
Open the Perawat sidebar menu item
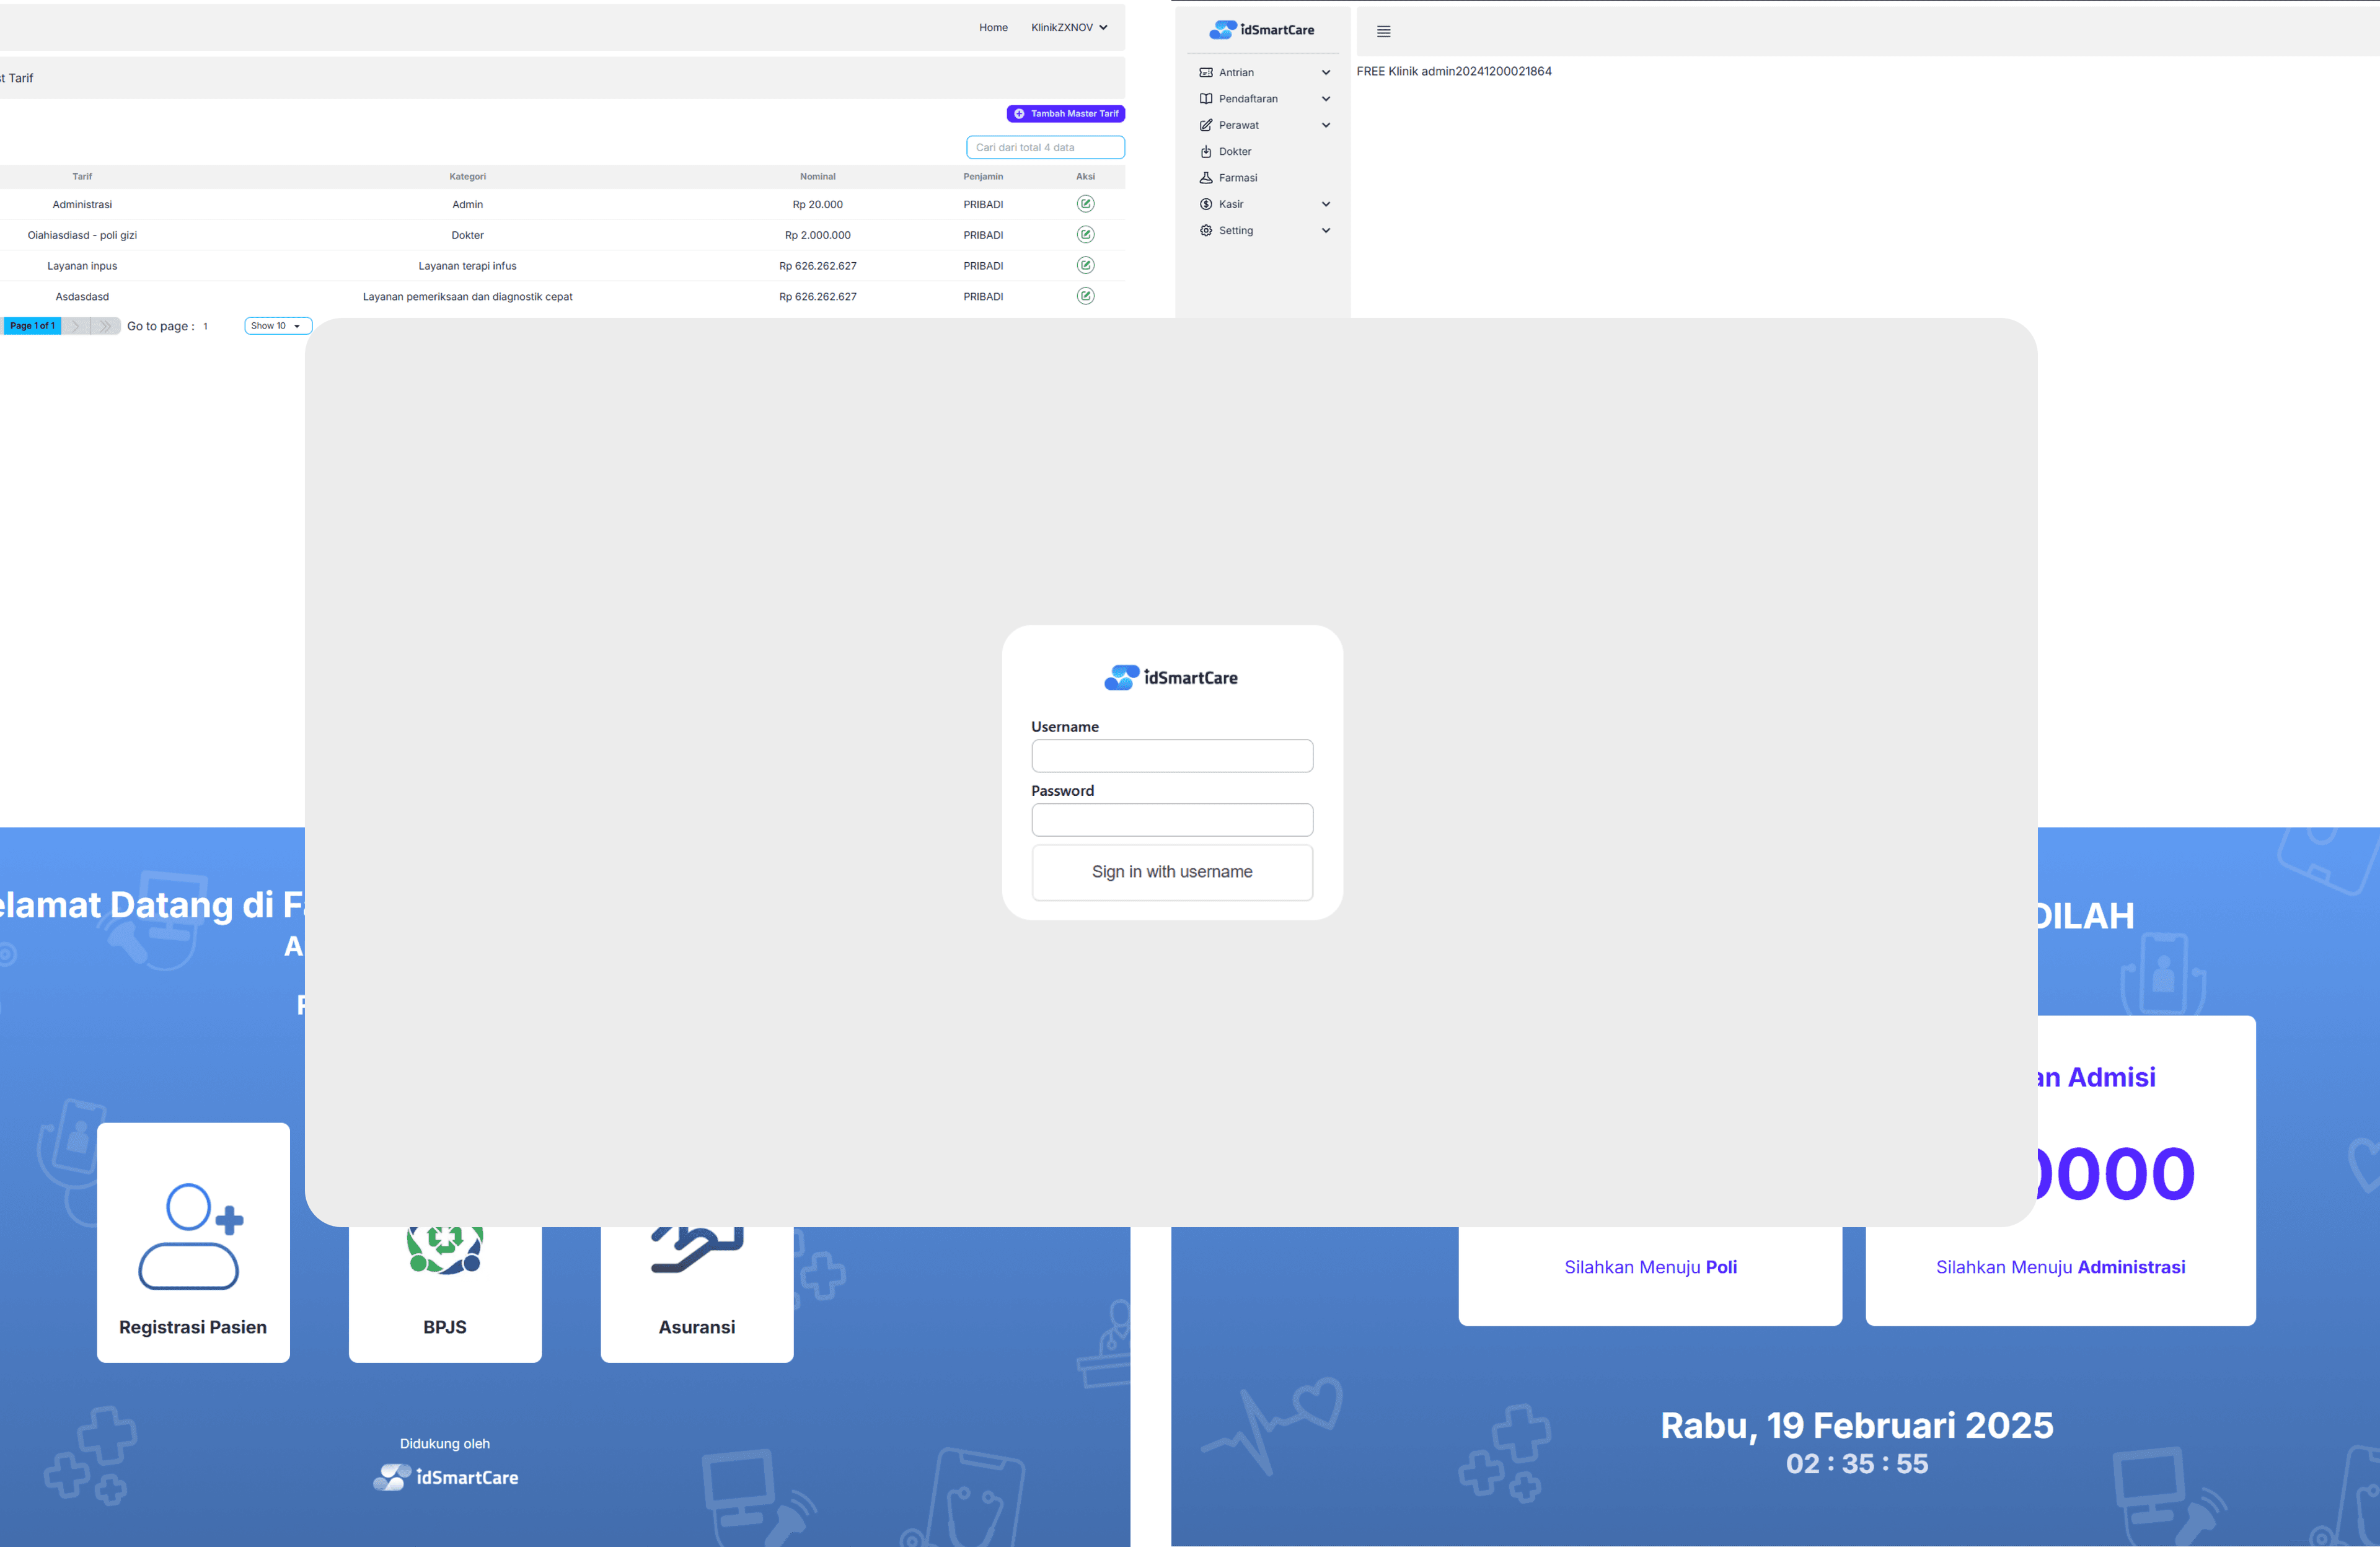1238,125
